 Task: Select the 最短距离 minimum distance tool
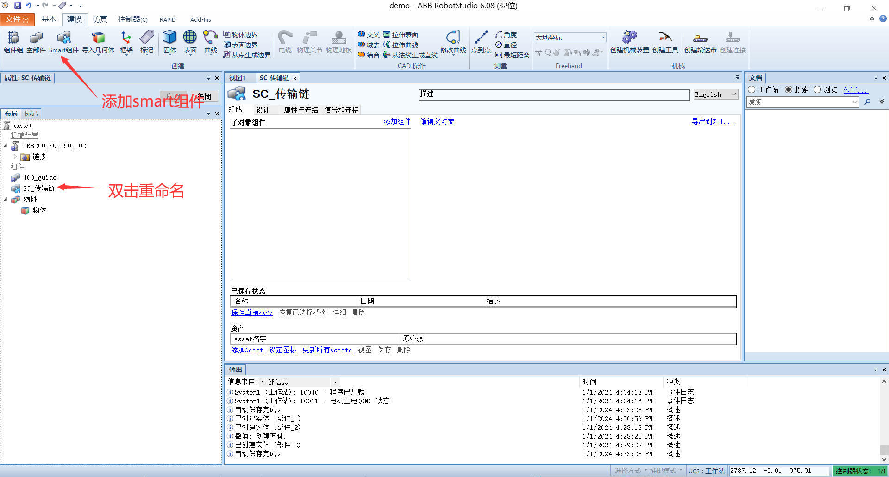coord(512,55)
